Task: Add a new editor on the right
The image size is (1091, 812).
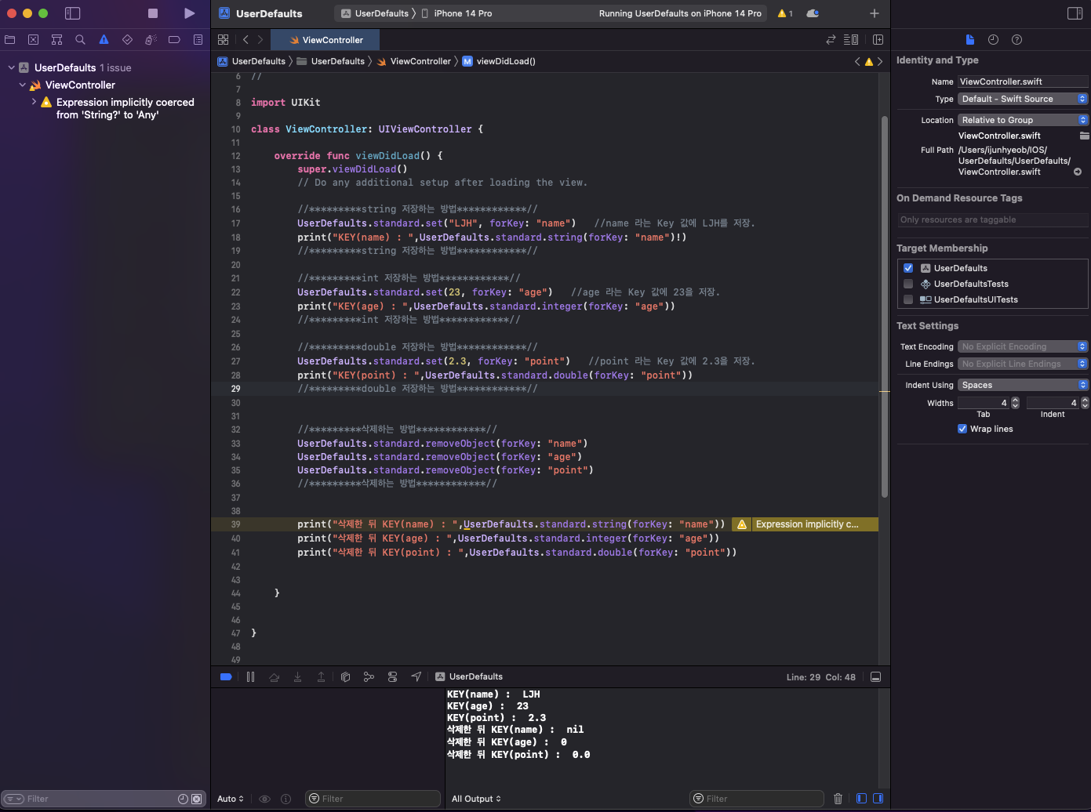Action: 878,39
